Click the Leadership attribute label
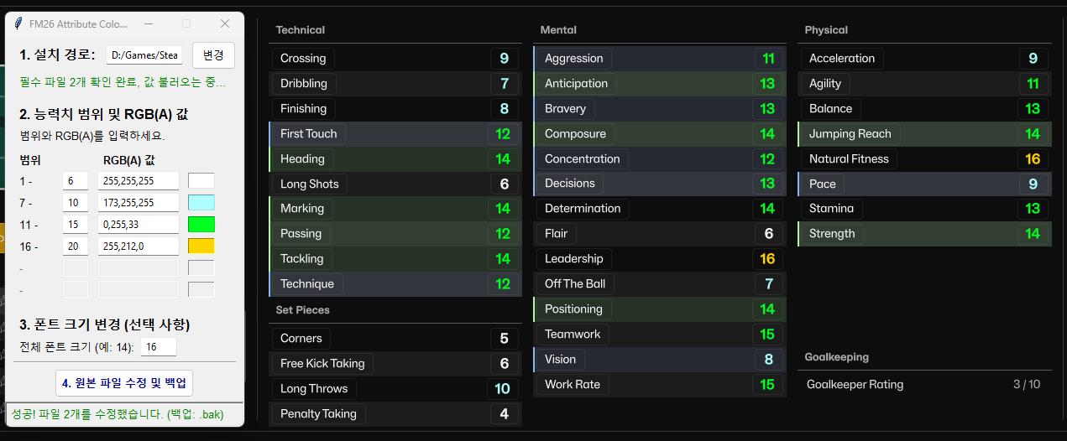Viewport: 1067px width, 441px height. click(573, 259)
